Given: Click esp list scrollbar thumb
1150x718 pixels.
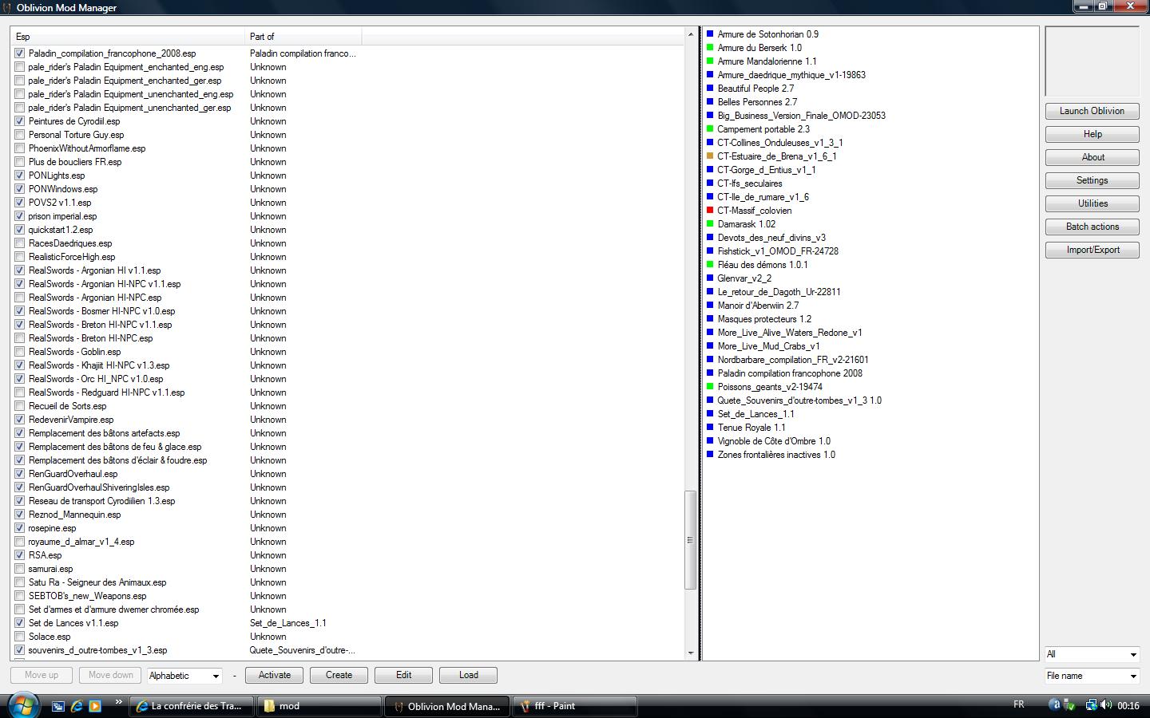Looking at the screenshot, I should (691, 540).
